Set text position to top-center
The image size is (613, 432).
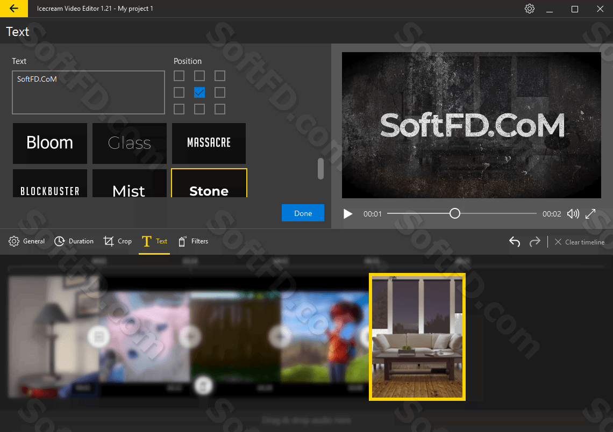[199, 76]
